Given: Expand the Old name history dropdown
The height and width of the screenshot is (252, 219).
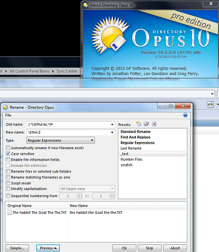Looking at the screenshot, I should tap(112, 124).
